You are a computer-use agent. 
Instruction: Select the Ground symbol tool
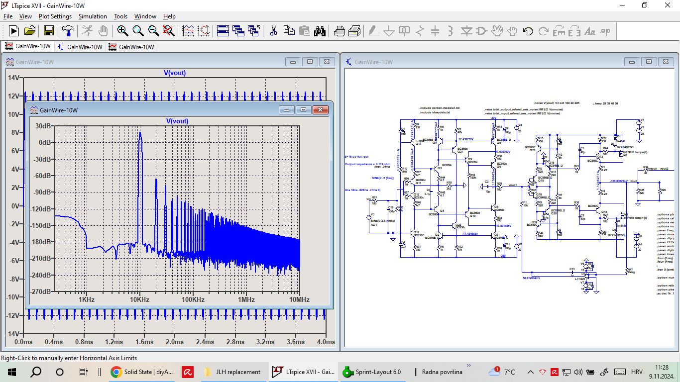(389, 31)
